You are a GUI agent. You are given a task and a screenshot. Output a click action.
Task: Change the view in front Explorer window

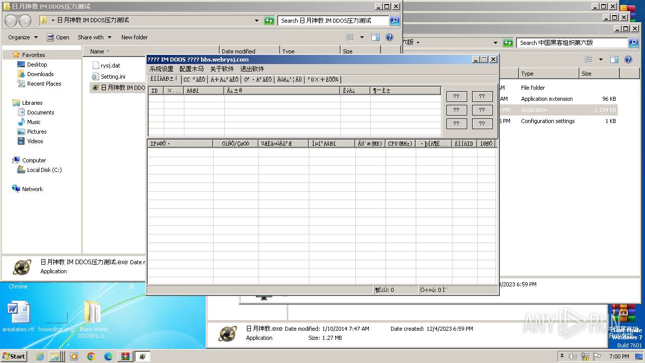point(350,37)
